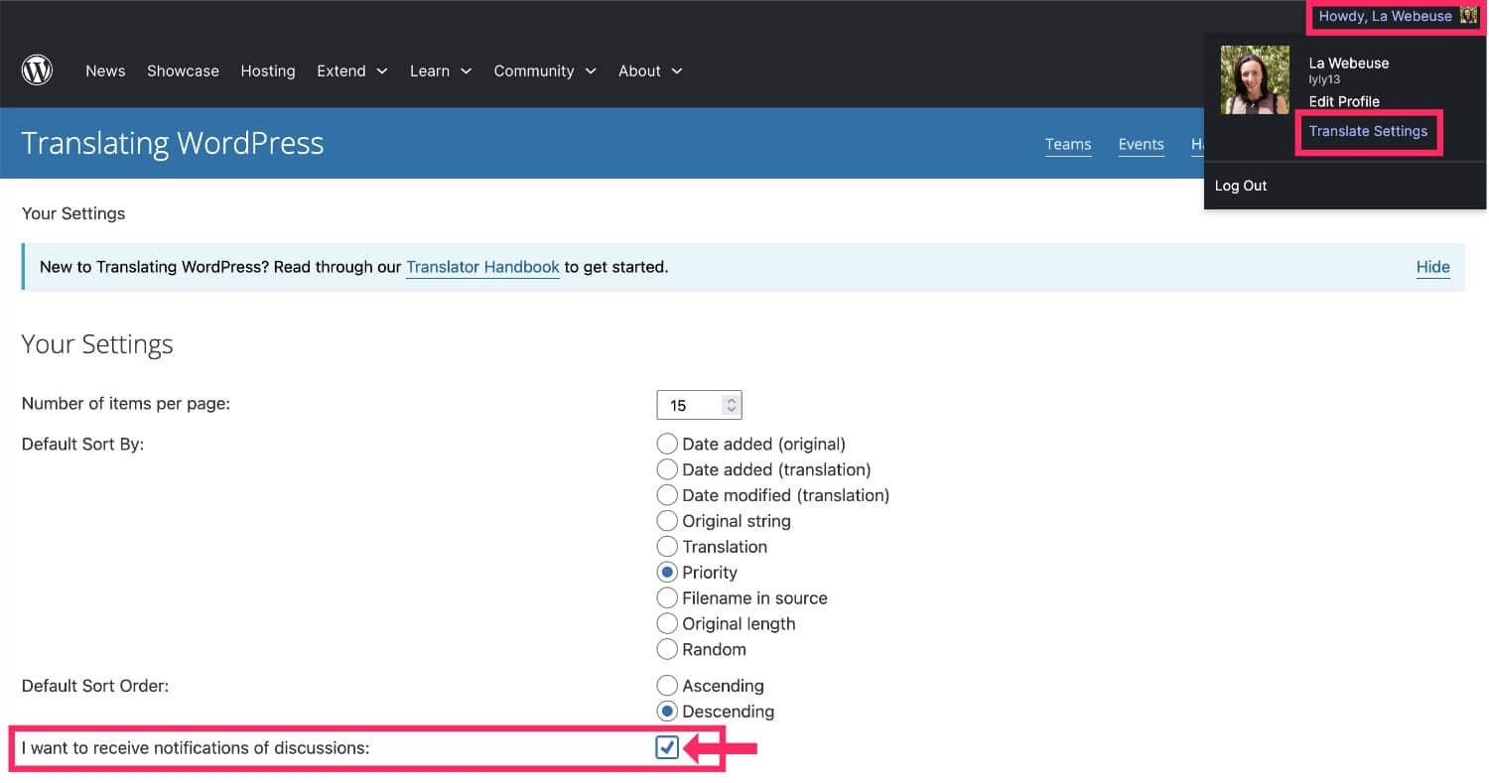Open the Showcase menu item
This screenshot has height=783, width=1489.
point(183,70)
